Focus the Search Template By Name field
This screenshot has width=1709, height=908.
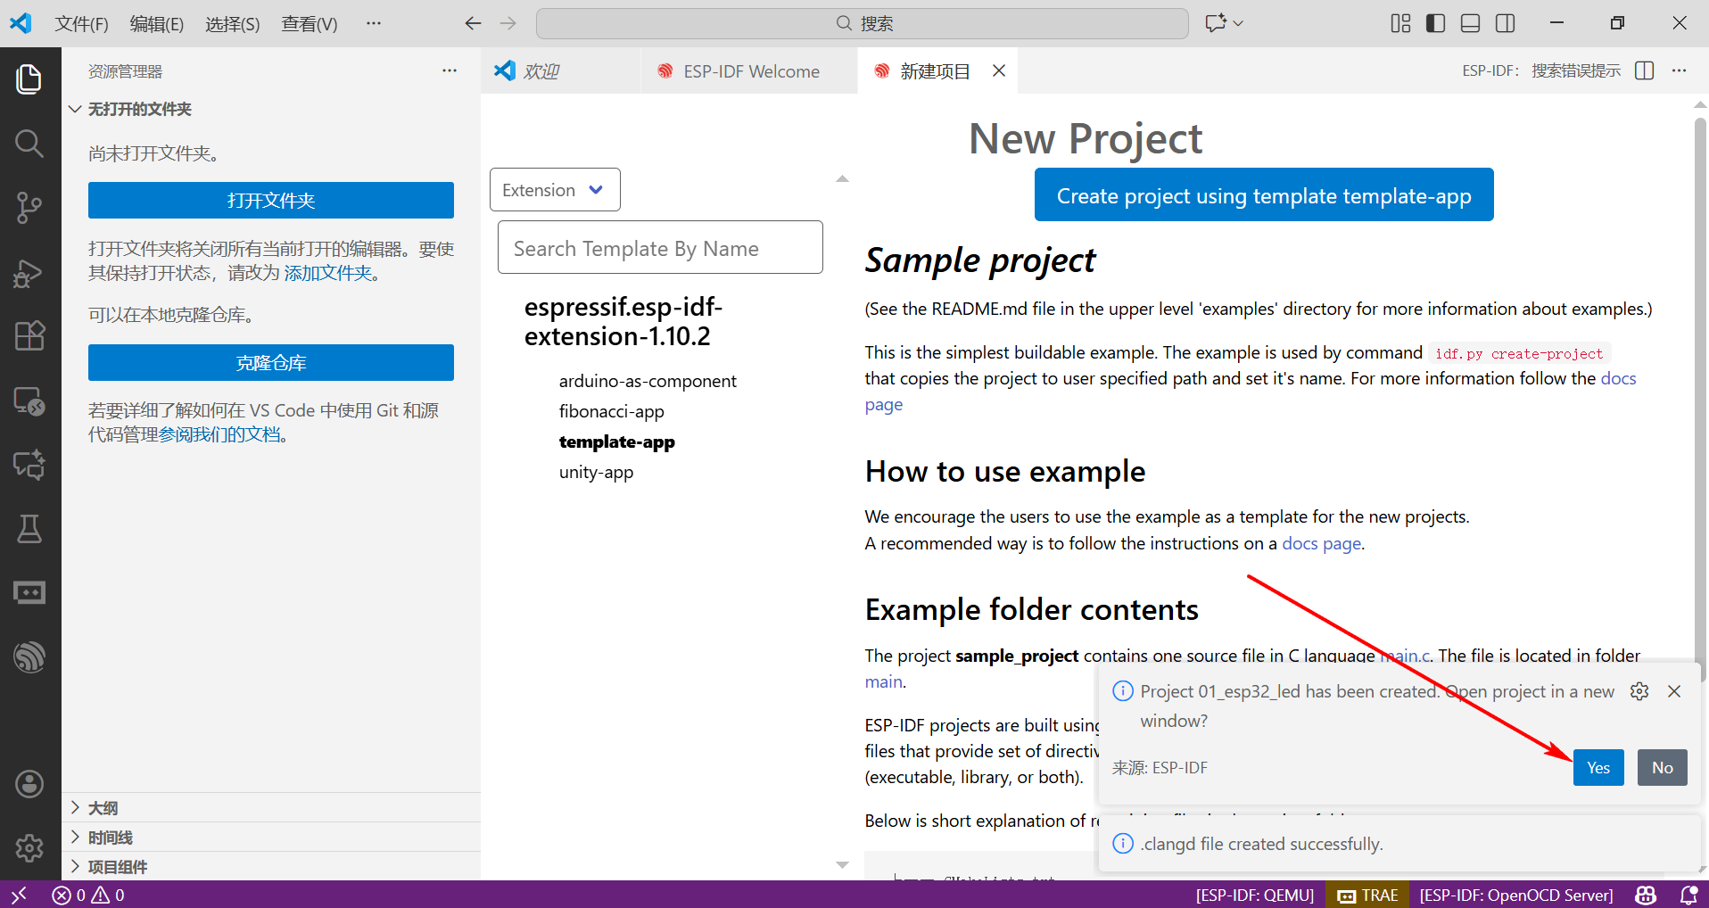[660, 247]
